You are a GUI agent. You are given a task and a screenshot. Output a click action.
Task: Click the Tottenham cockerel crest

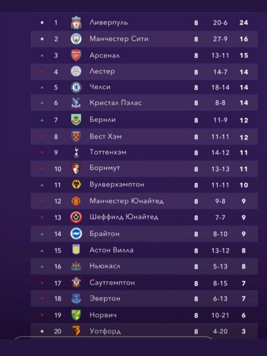tap(76, 152)
